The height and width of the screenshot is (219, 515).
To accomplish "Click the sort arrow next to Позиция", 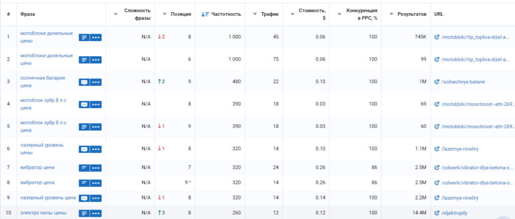I will 164,14.
